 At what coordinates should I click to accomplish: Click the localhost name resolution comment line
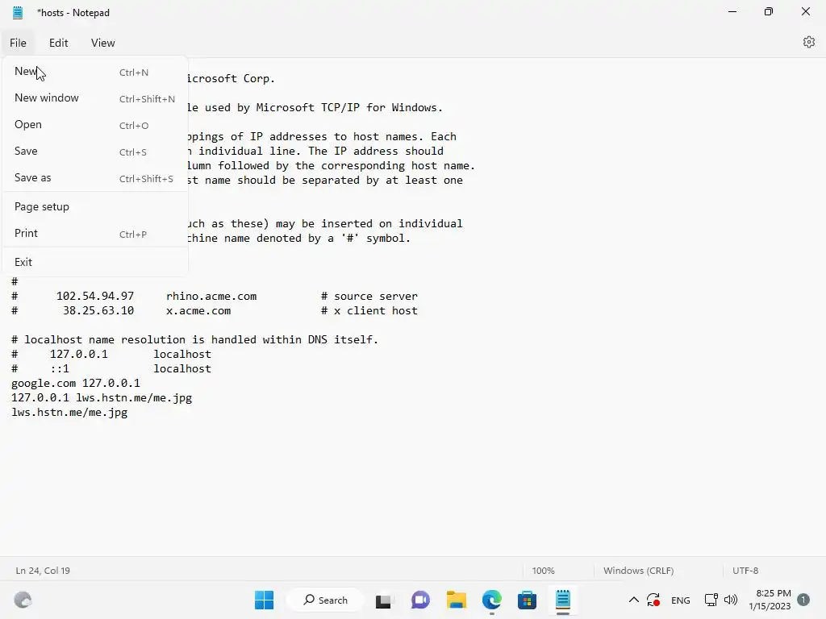(x=195, y=339)
